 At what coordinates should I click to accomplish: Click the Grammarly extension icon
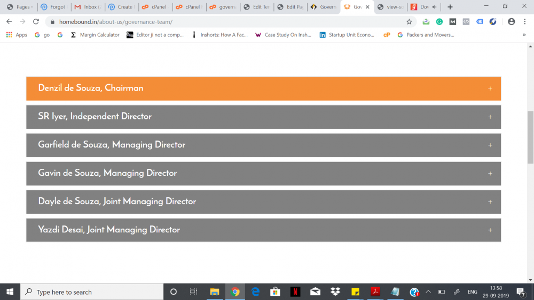click(439, 22)
